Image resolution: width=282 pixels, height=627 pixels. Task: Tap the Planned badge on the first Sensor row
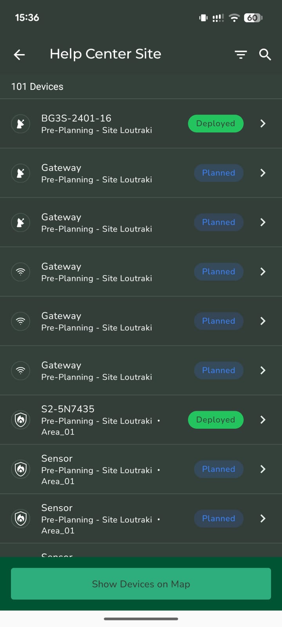click(219, 469)
